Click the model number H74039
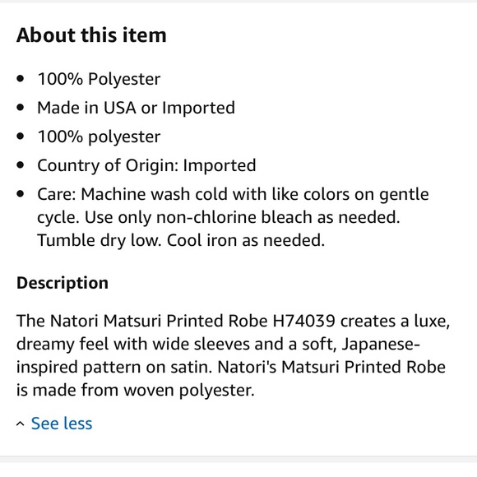477x477 pixels. pyautogui.click(x=303, y=321)
